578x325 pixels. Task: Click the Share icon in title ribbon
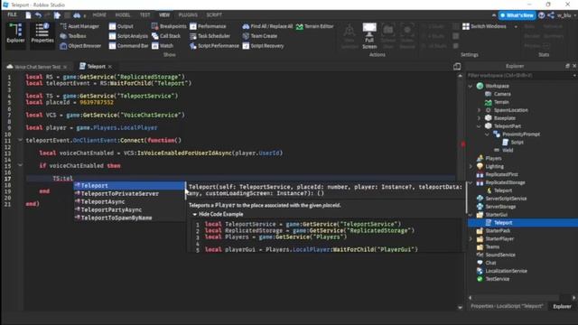tap(551, 15)
